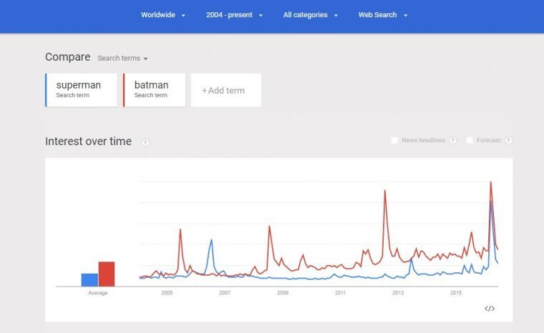The image size is (544, 333).
Task: Open help icon next to Forecast
Action: pos(508,140)
